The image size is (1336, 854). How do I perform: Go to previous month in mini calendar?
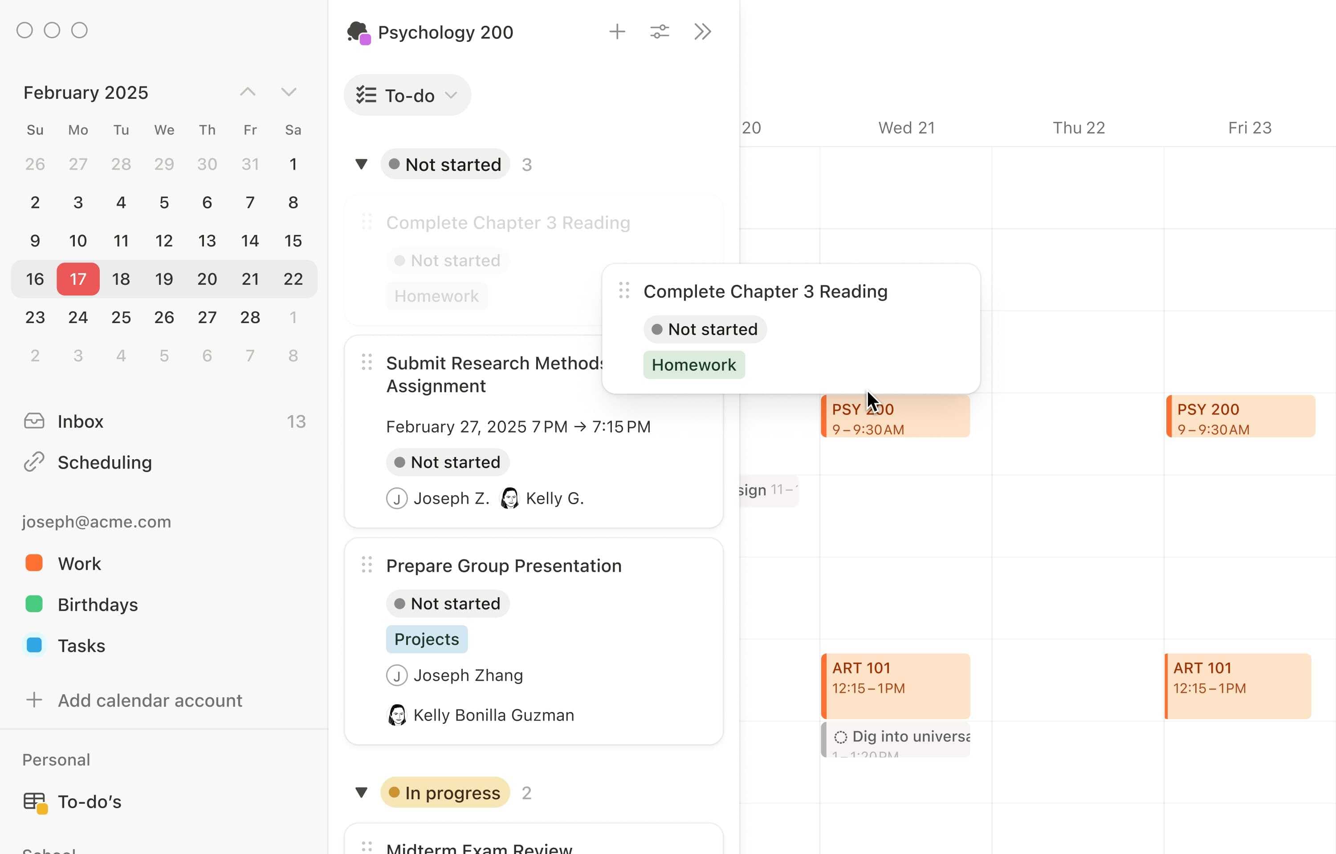coord(248,92)
